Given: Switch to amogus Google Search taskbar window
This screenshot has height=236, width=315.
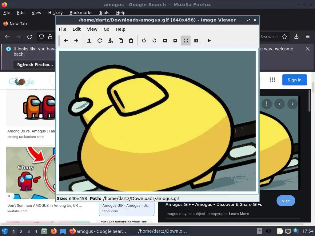Looking at the screenshot, I should 98,231.
